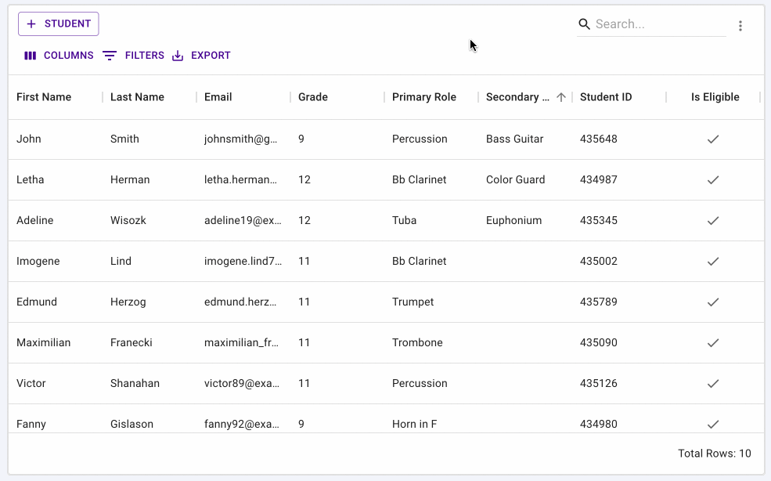Open the Columns visibility panel
The width and height of the screenshot is (771, 481).
tap(59, 56)
